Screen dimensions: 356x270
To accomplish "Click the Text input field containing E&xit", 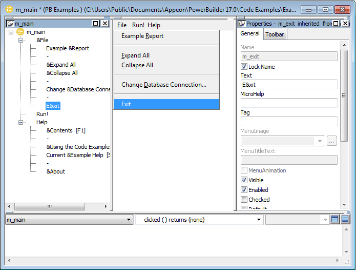I will [x=288, y=85].
